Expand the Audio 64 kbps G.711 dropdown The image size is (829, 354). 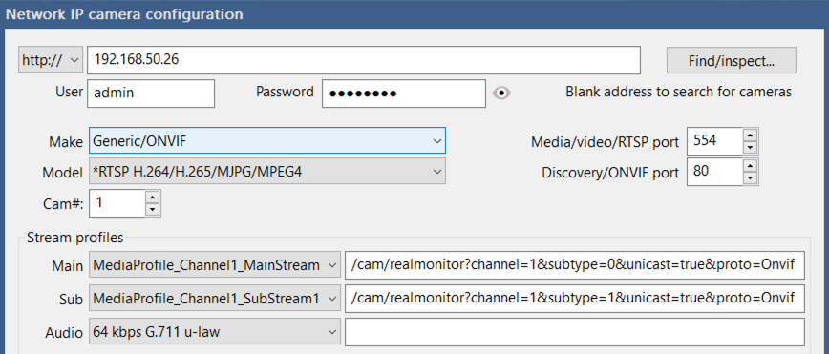click(215, 332)
